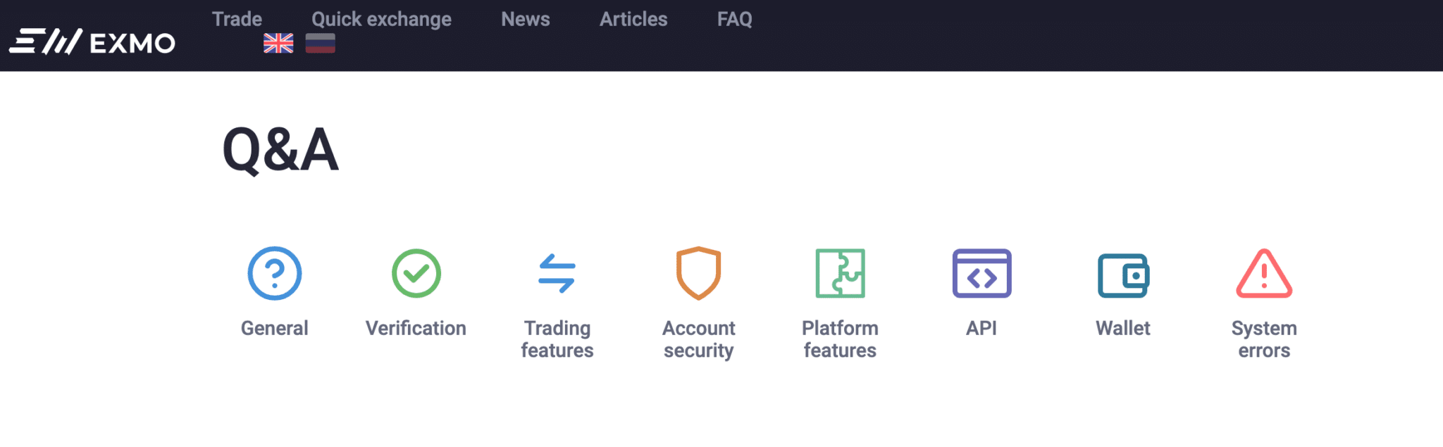This screenshot has height=447, width=1443.
Task: Go to the News page
Action: pos(526,19)
